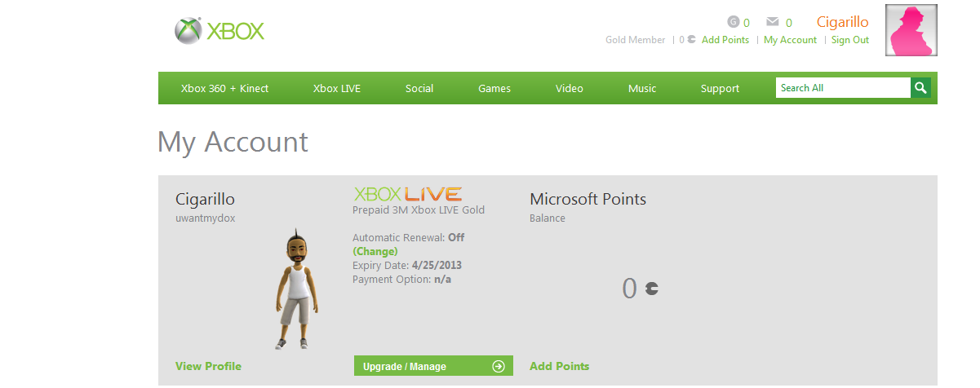
Task: Click the Cigarillo avatar figure
Action: click(295, 289)
